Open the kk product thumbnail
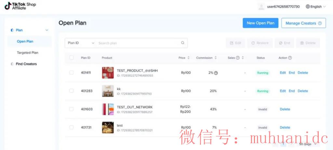The image size is (333, 150). [108, 91]
